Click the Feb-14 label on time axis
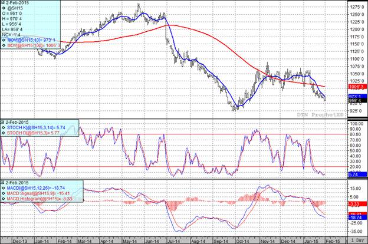This screenshot has width=368, height=244. (64, 241)
